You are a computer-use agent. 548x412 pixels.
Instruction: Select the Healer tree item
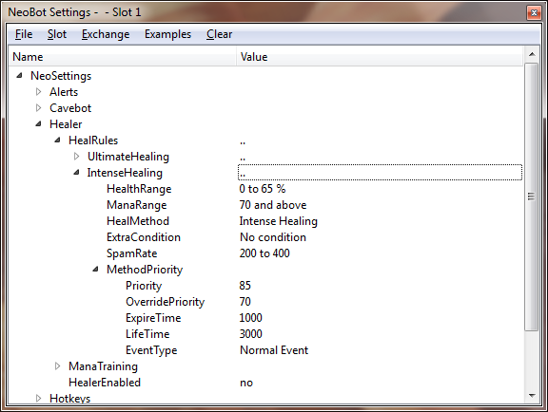66,123
